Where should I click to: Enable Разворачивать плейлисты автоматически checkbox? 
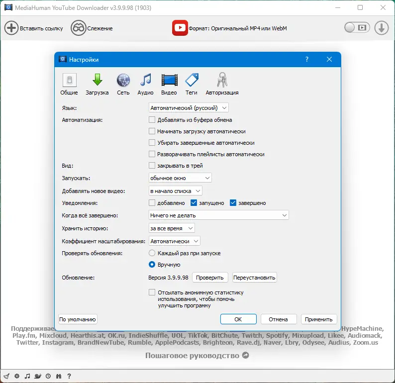pyautogui.click(x=152, y=154)
